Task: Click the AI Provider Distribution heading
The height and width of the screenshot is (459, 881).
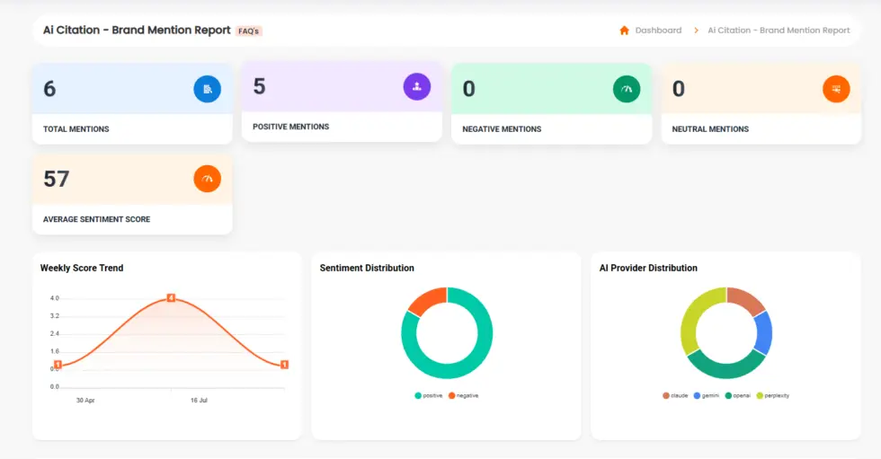Action: [x=648, y=269]
